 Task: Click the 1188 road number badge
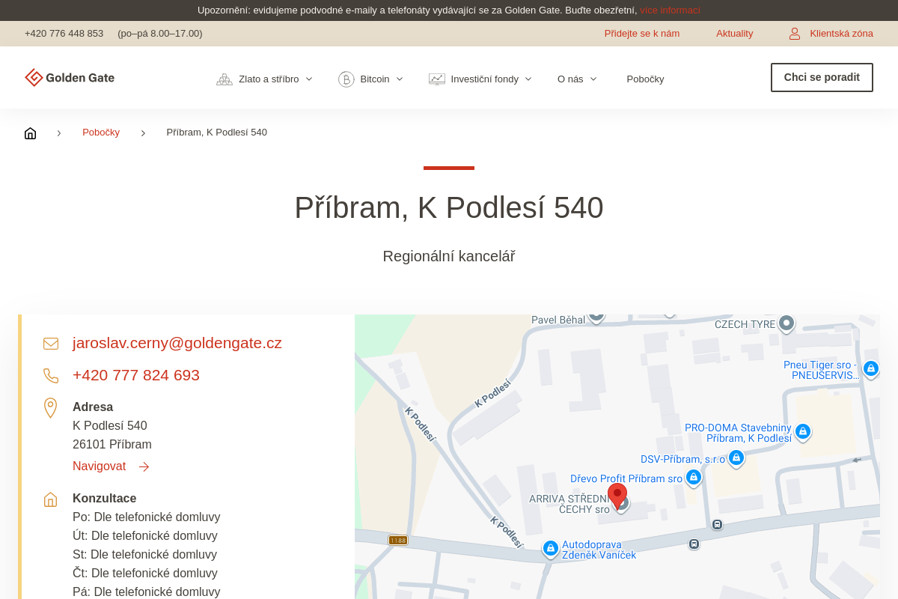(x=398, y=540)
